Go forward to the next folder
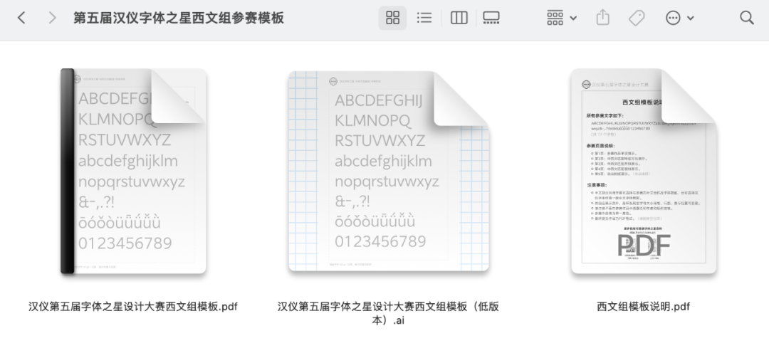This screenshot has width=769, height=353. [52, 18]
